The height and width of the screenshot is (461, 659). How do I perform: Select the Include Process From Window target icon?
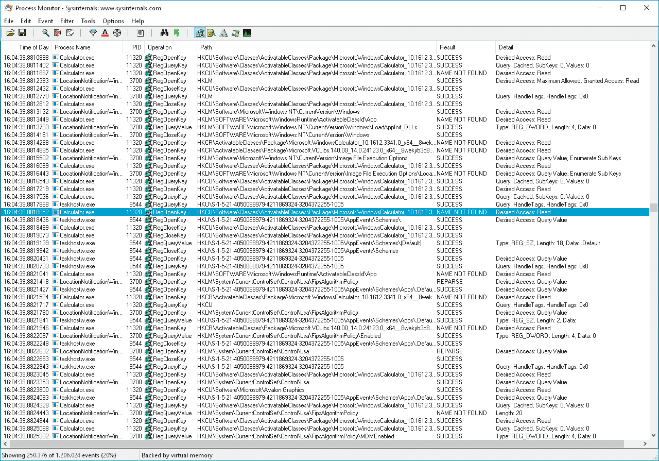coord(117,33)
